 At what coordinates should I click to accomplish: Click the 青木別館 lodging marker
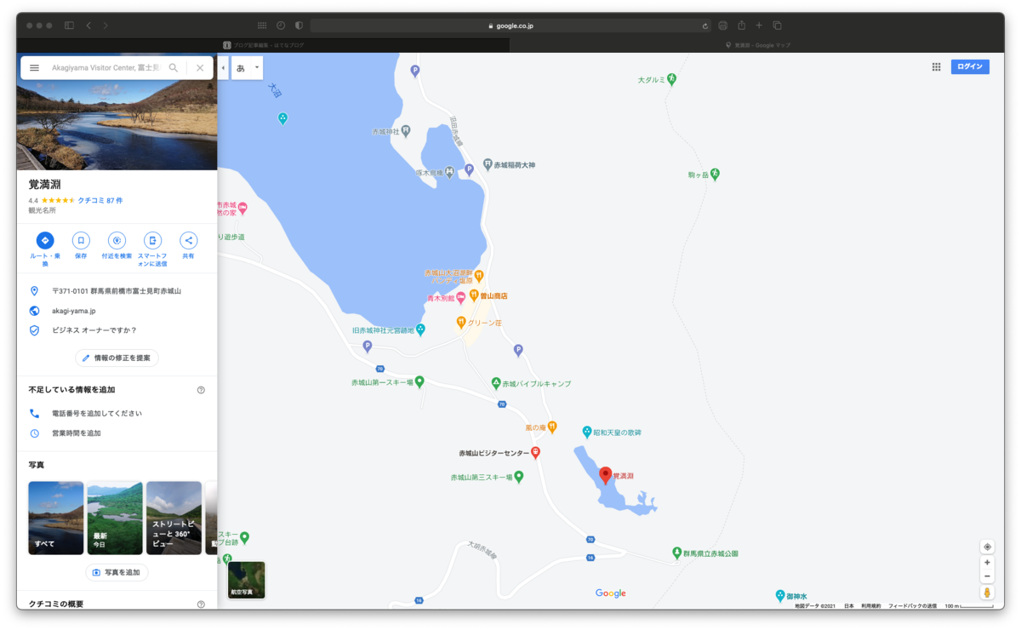tap(461, 297)
